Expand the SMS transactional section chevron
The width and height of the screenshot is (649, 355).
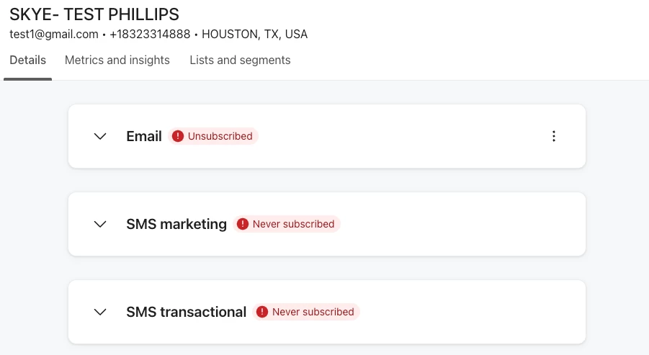click(100, 312)
